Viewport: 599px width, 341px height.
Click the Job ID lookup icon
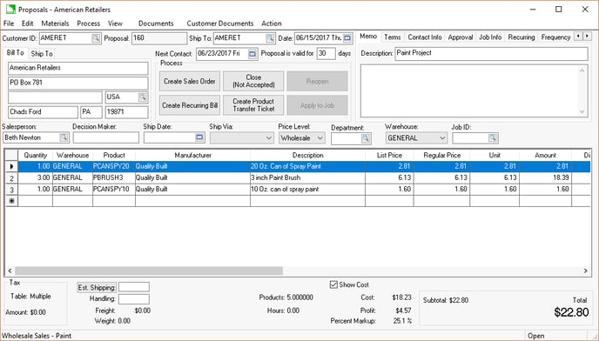pyautogui.click(x=493, y=137)
